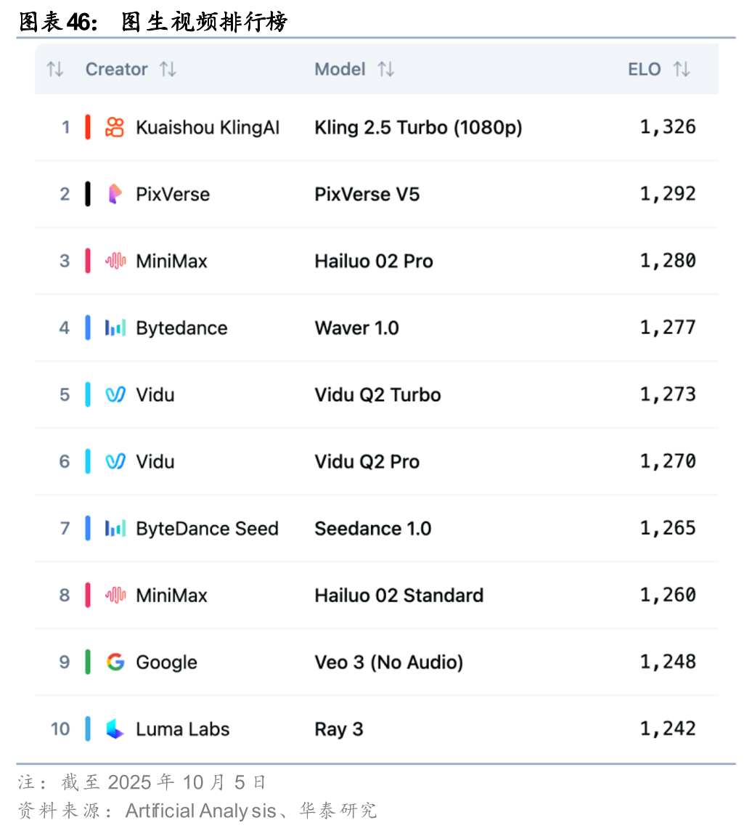The width and height of the screenshot is (752, 828).
Task: Sort by rank using leftmost sort arrows
Action: (55, 69)
